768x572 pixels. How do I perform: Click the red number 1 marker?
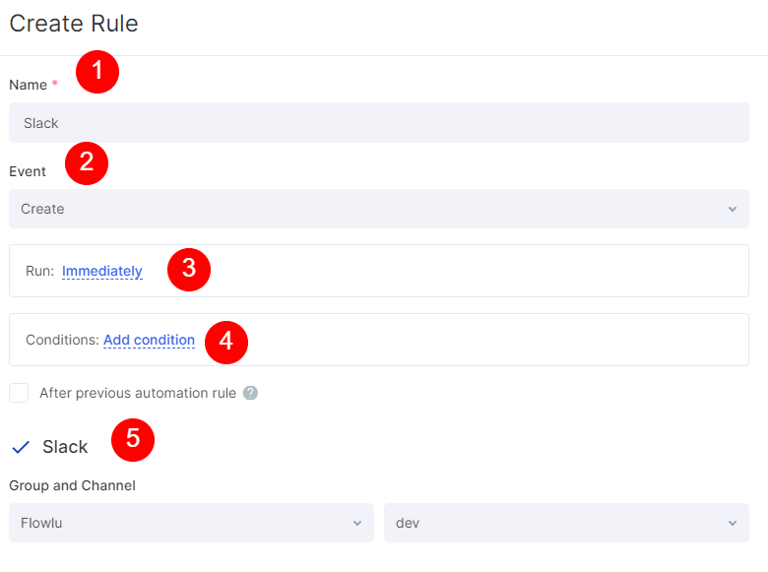(97, 72)
